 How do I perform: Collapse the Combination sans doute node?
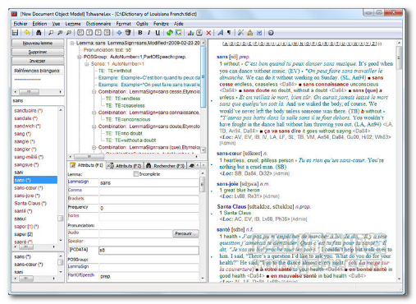tap(94, 127)
